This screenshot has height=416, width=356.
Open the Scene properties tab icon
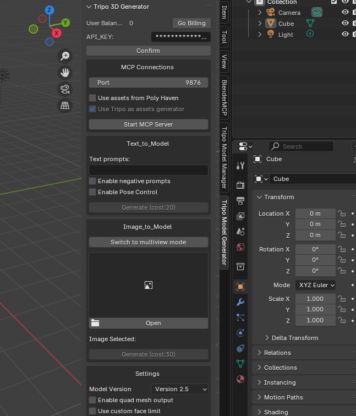(x=240, y=231)
